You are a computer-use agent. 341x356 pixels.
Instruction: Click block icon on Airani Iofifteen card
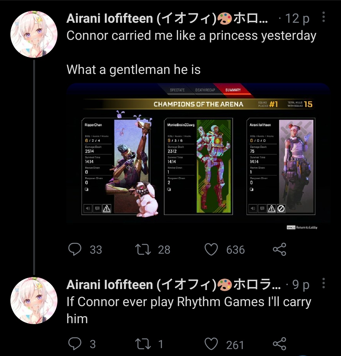(281, 208)
